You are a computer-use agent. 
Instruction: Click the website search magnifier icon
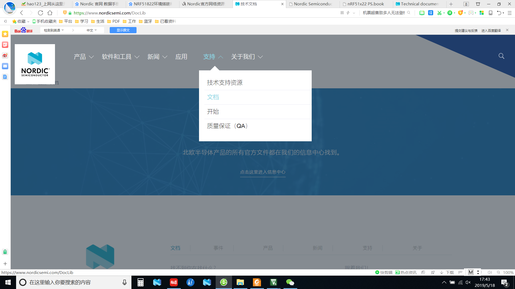tap(501, 56)
